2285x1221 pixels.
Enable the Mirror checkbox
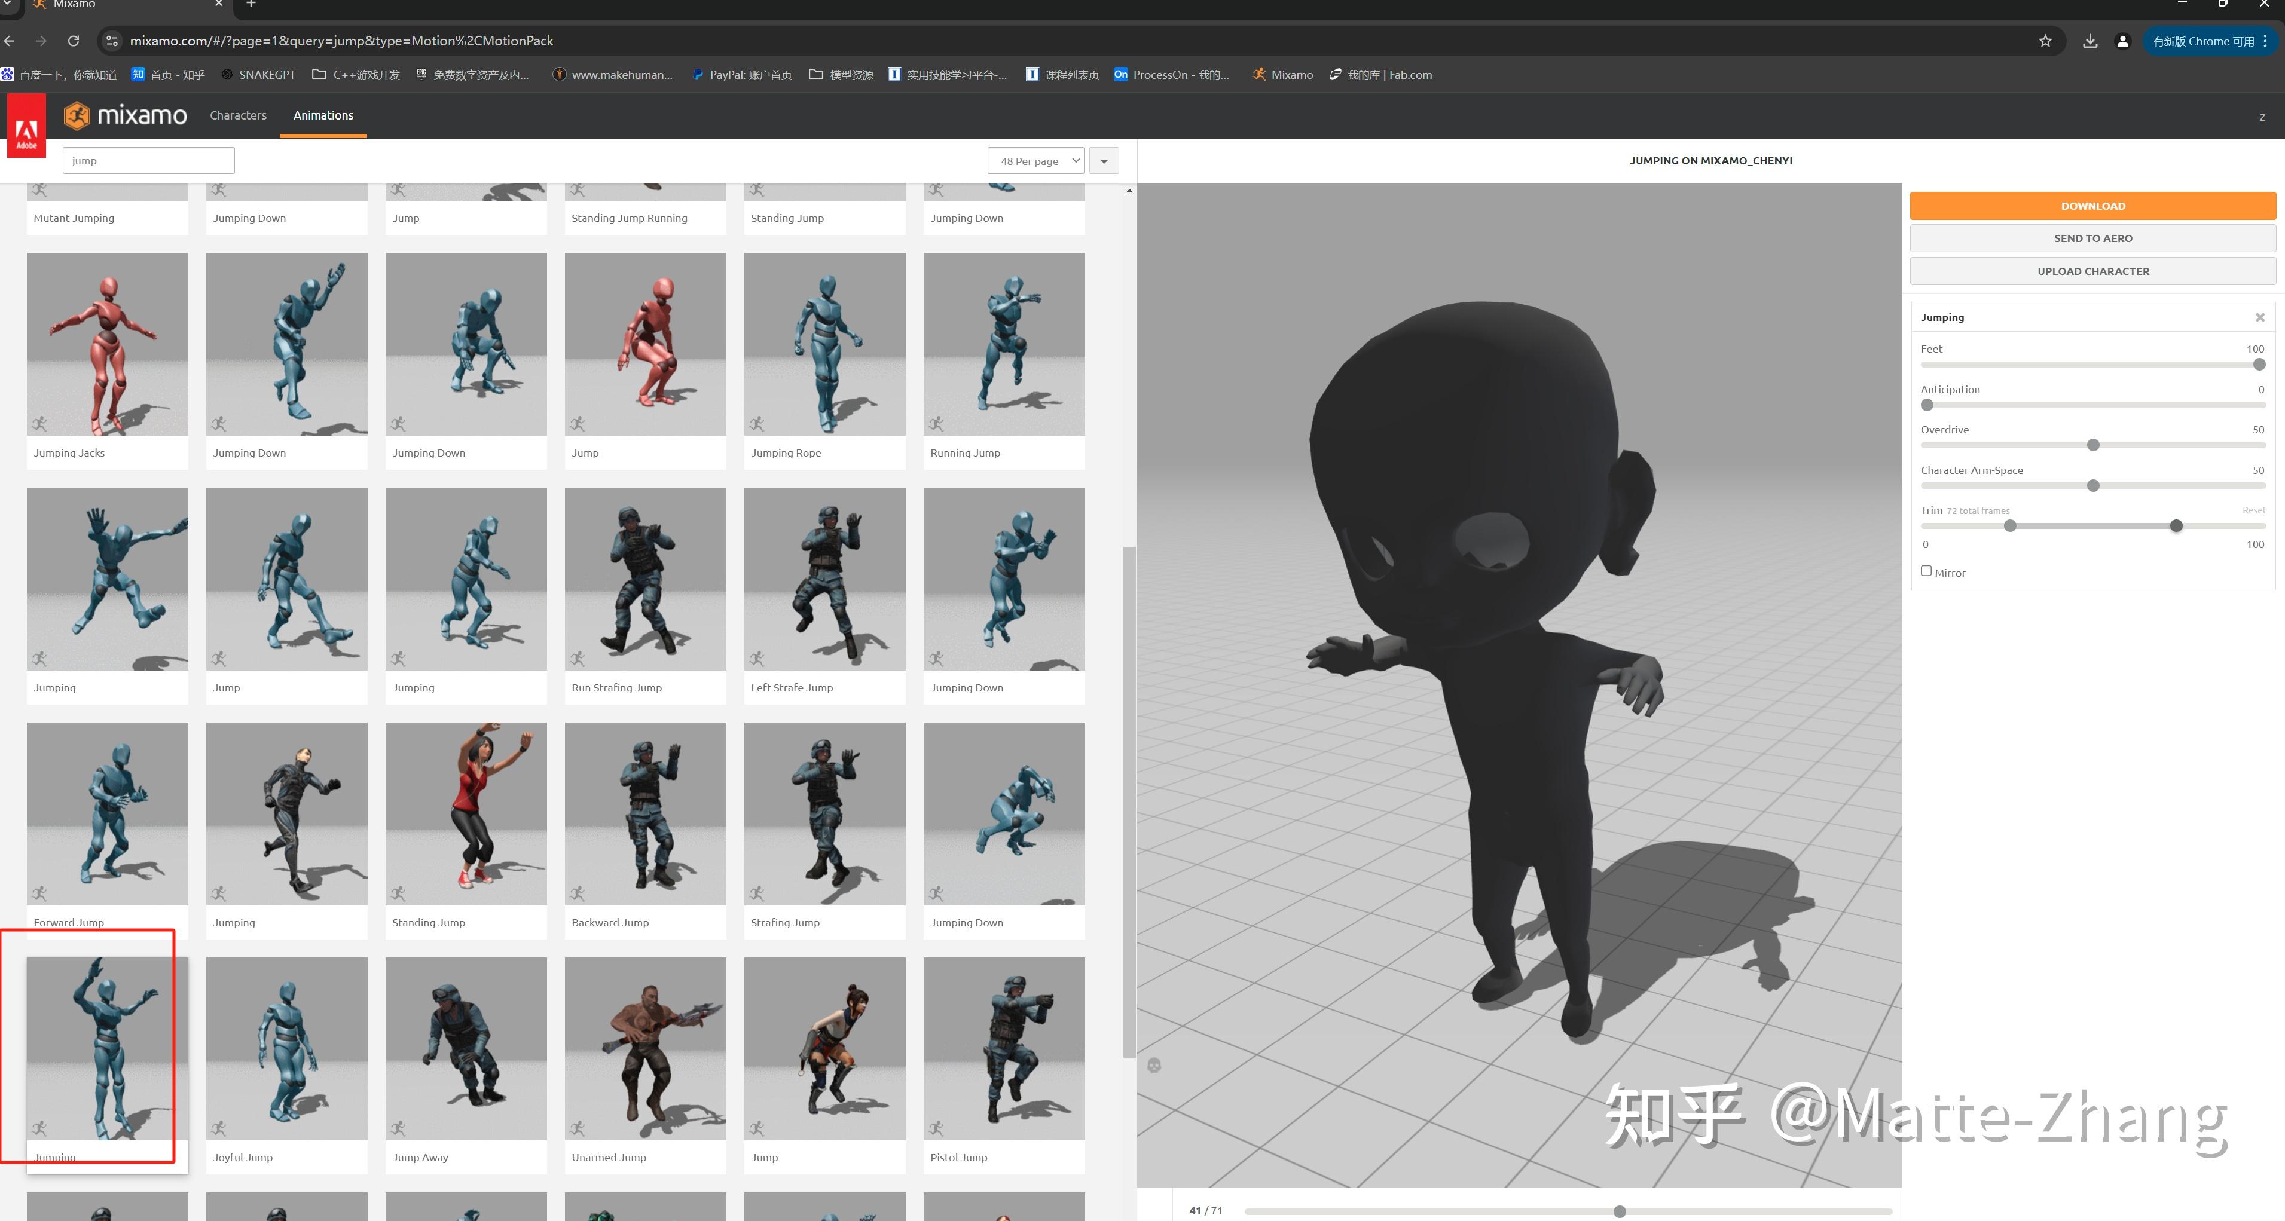coord(1926,570)
